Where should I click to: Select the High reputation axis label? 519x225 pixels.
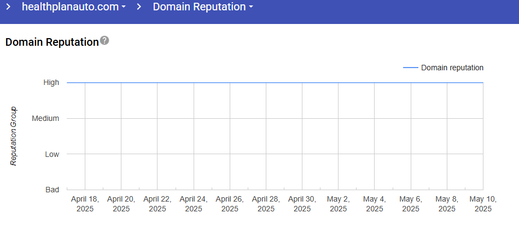coord(51,82)
